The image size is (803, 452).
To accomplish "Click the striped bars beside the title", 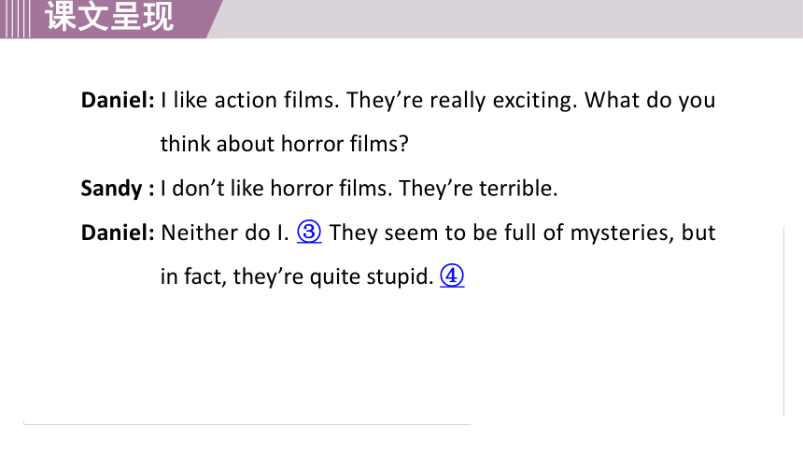I will point(15,19).
